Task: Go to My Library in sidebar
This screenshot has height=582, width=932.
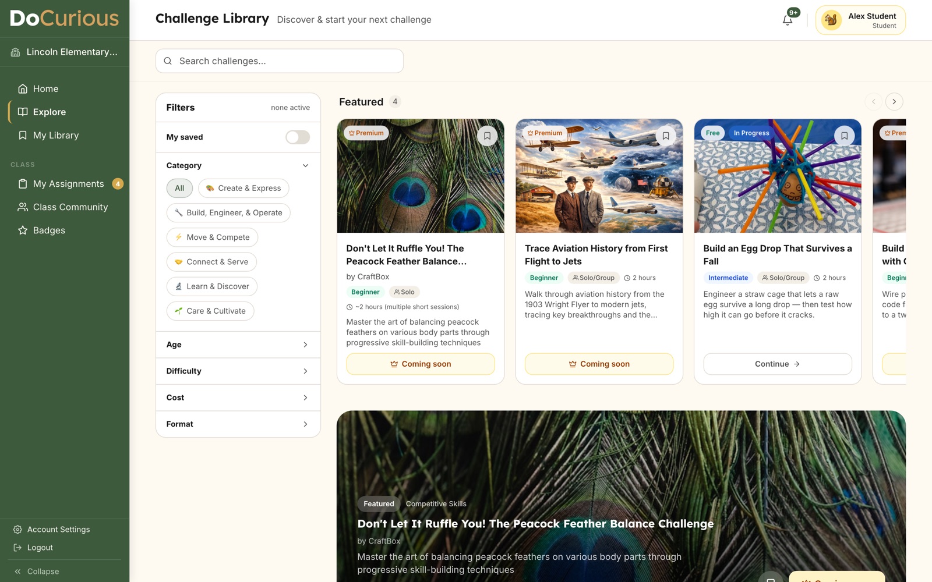Action: point(65,135)
